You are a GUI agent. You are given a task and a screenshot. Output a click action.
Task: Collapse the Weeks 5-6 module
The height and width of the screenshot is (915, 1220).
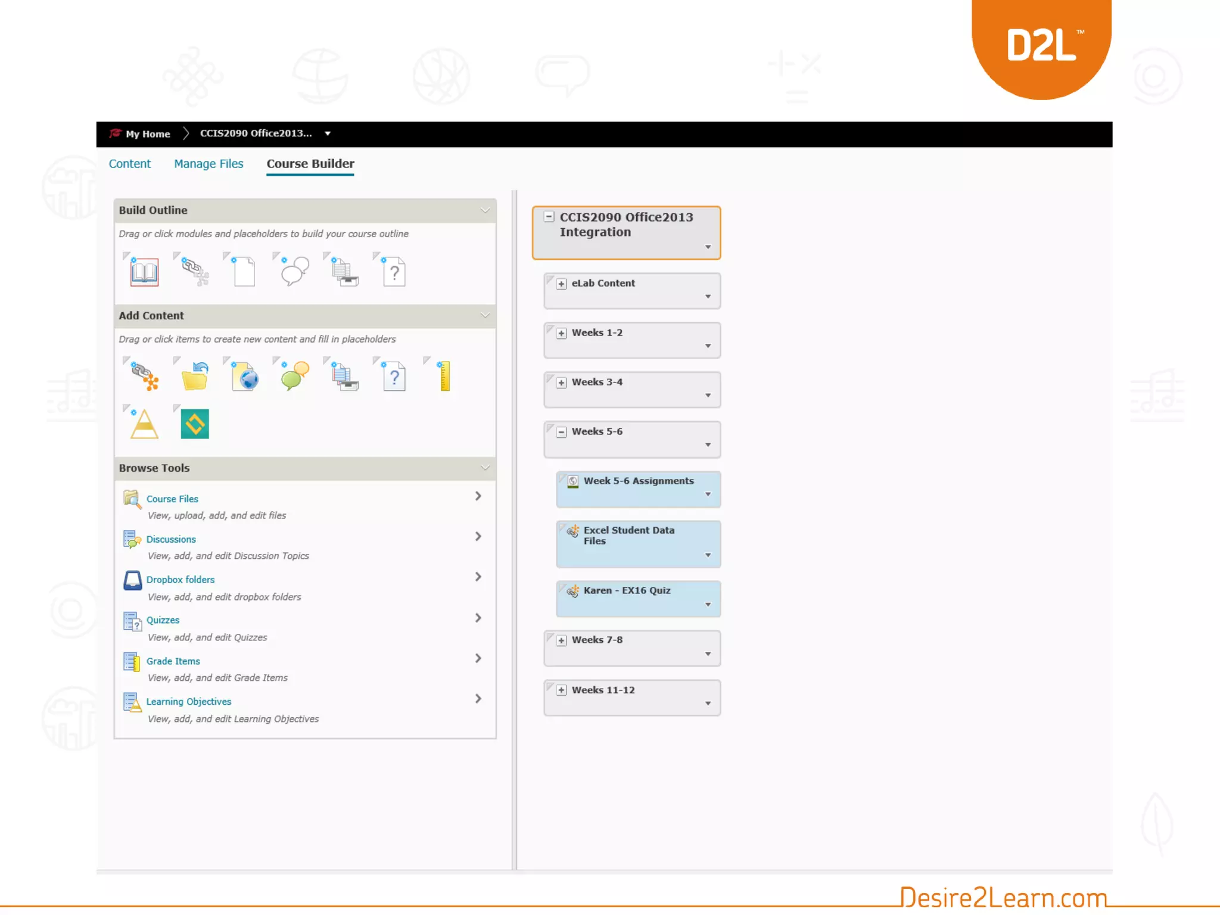click(x=561, y=432)
